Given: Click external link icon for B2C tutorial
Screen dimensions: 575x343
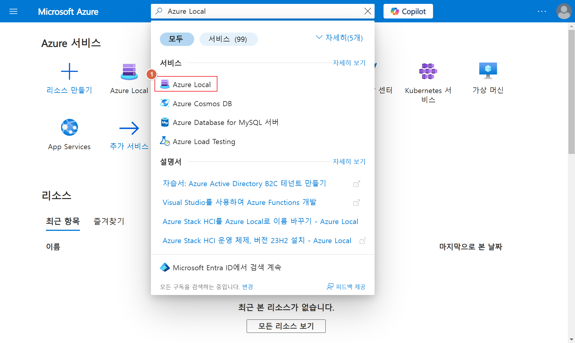Looking at the screenshot, I should pyautogui.click(x=356, y=184).
